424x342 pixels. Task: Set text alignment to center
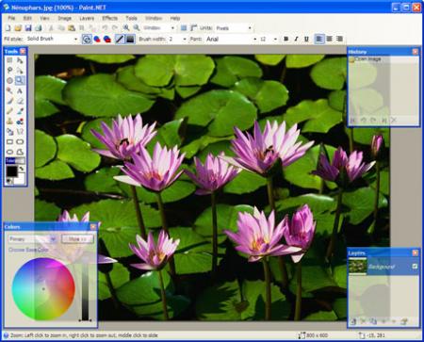click(x=329, y=39)
